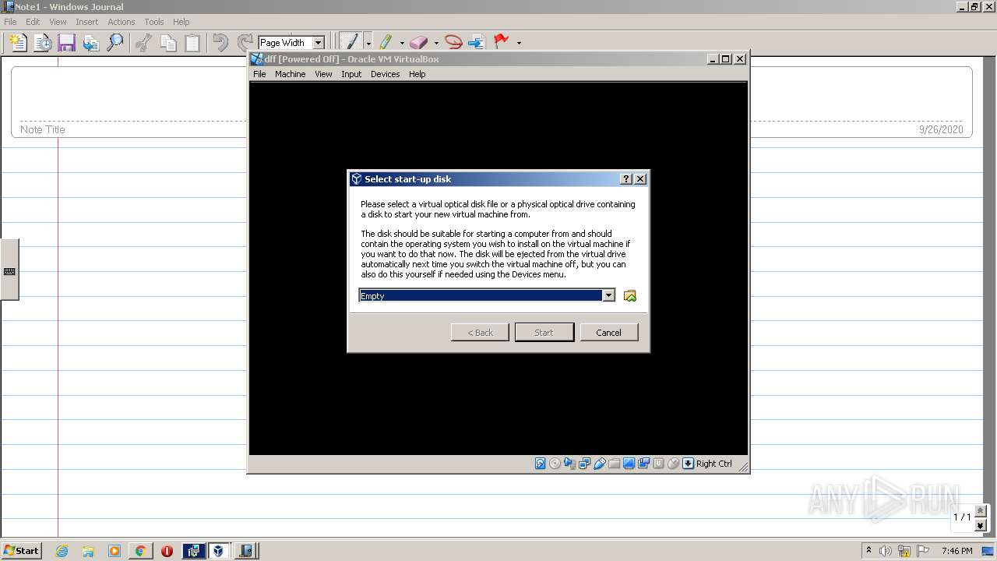Open VirtualBox Machine menu
The height and width of the screenshot is (561, 997).
(x=290, y=74)
